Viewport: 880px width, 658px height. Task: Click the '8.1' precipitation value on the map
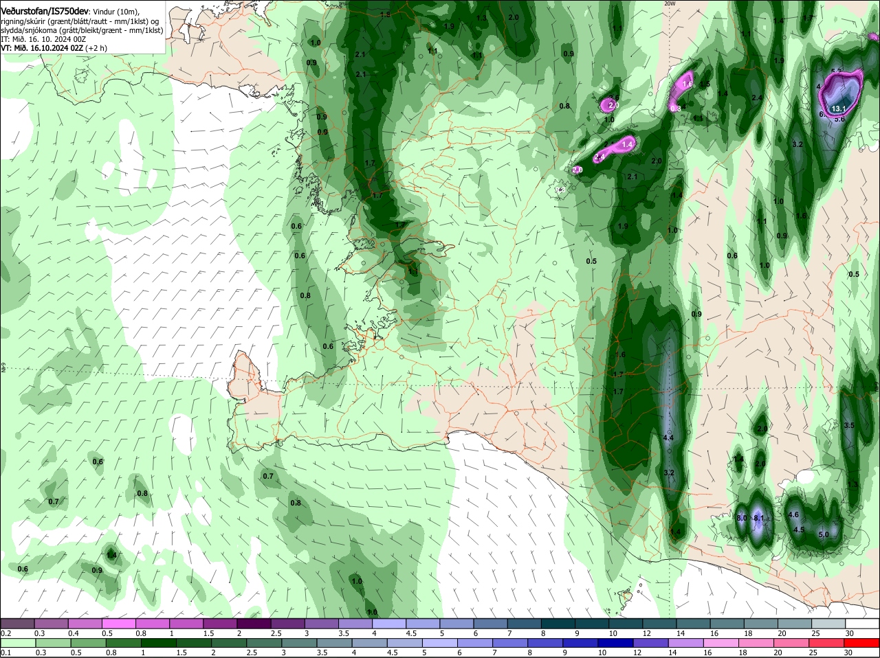pos(758,518)
